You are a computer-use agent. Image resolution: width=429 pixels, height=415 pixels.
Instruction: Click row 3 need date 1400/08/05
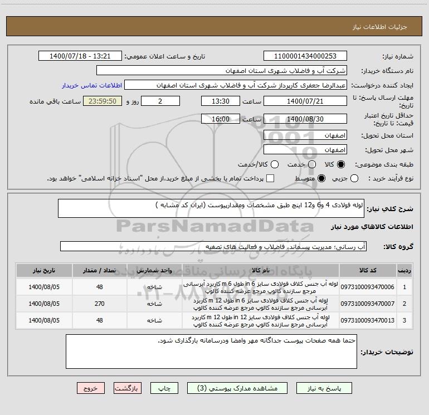pyautogui.click(x=44, y=320)
